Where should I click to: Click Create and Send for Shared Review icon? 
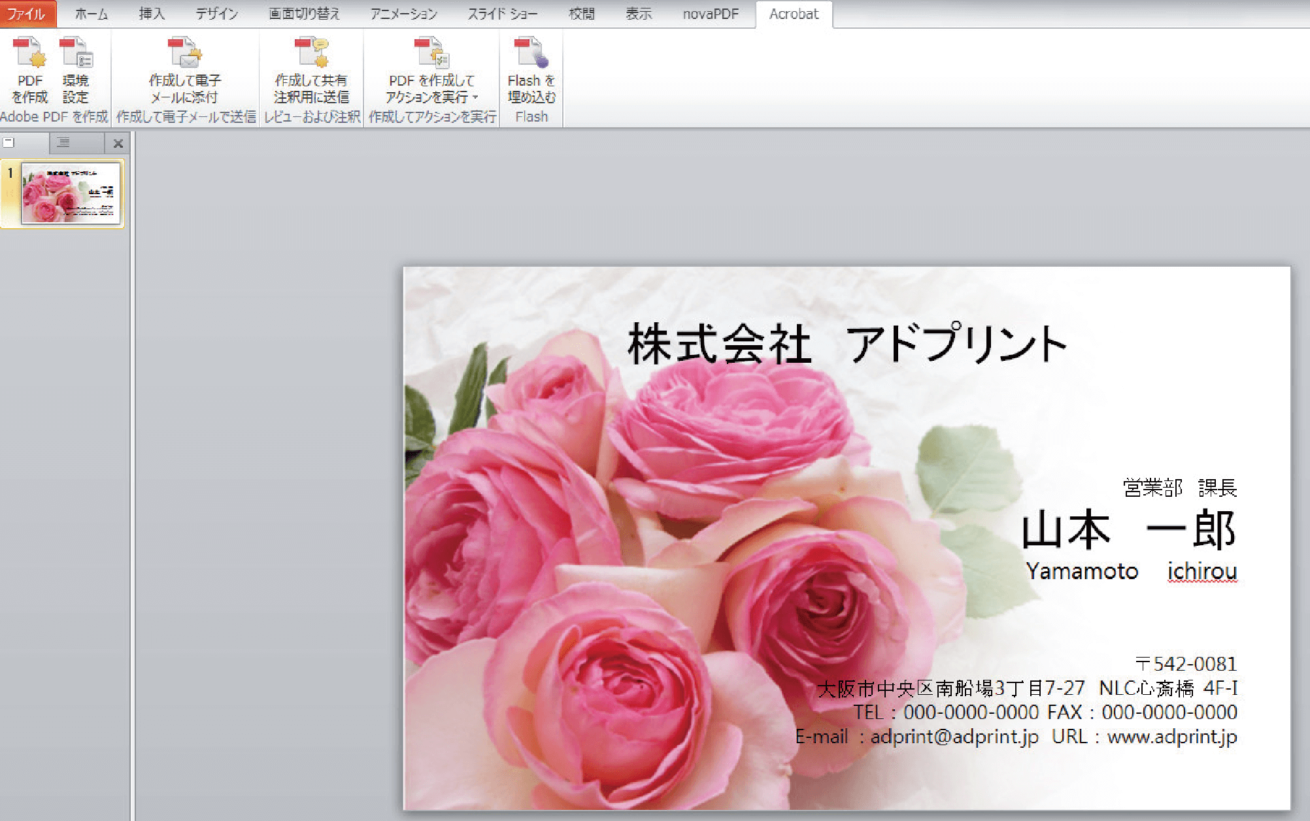(x=311, y=54)
